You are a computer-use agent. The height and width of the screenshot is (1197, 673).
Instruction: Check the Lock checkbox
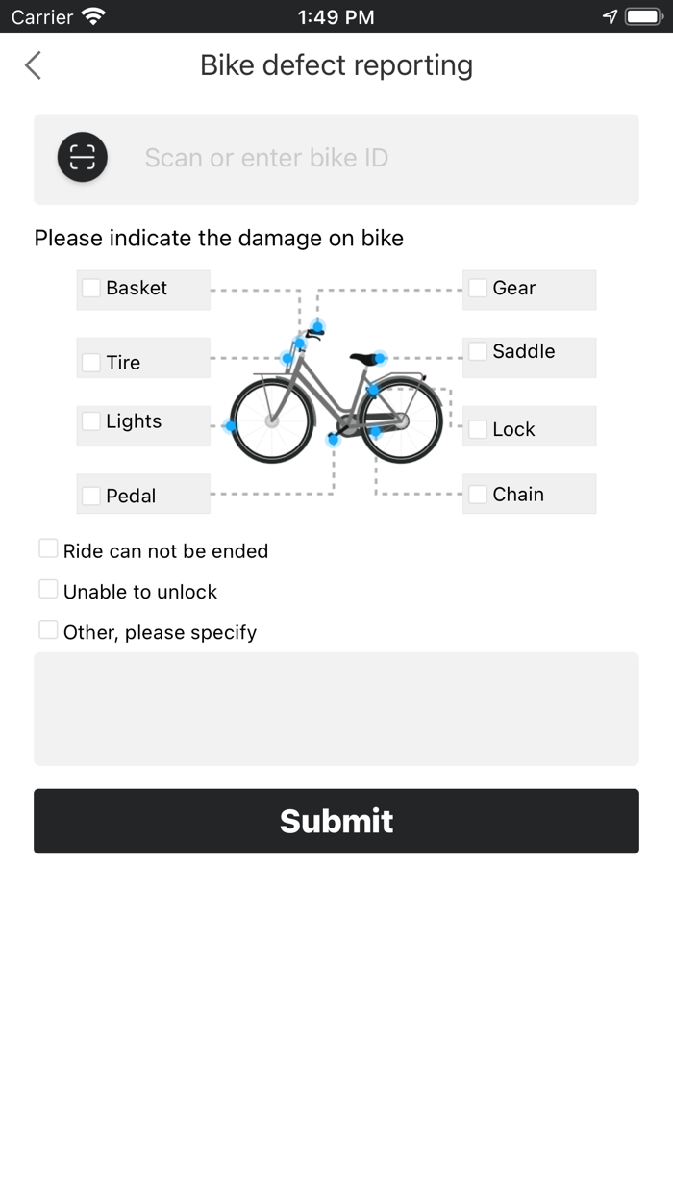point(478,429)
